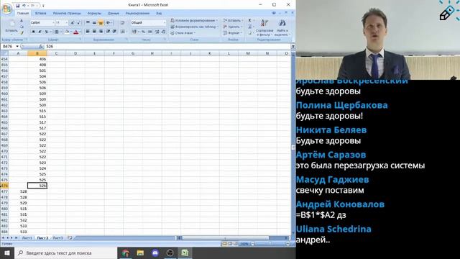Open Conditional Formatting dropdown
The image size is (460, 259).
pos(194,21)
